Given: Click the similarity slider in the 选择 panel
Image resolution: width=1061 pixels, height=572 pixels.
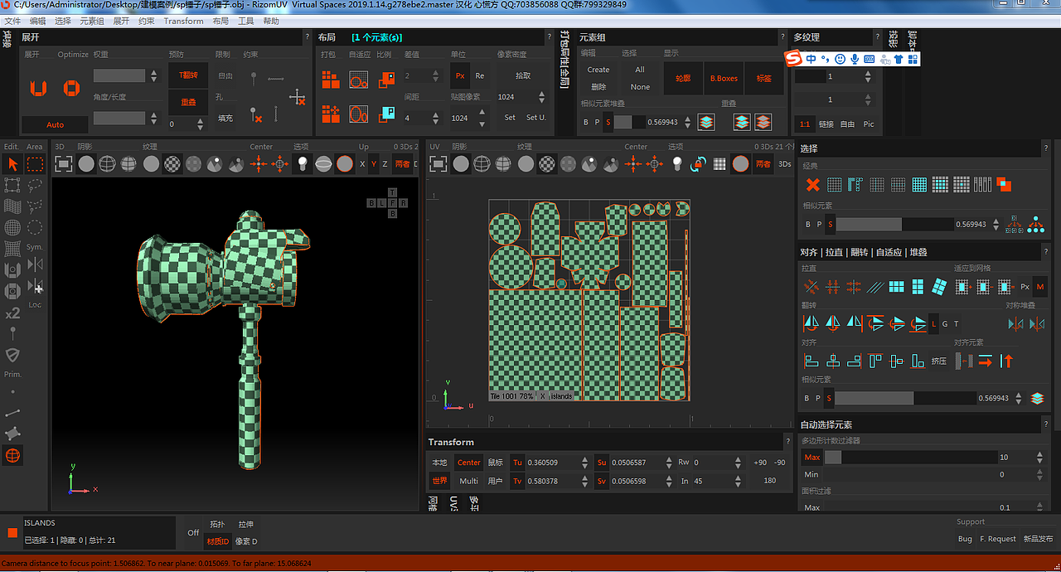Looking at the screenshot, I should coord(895,224).
